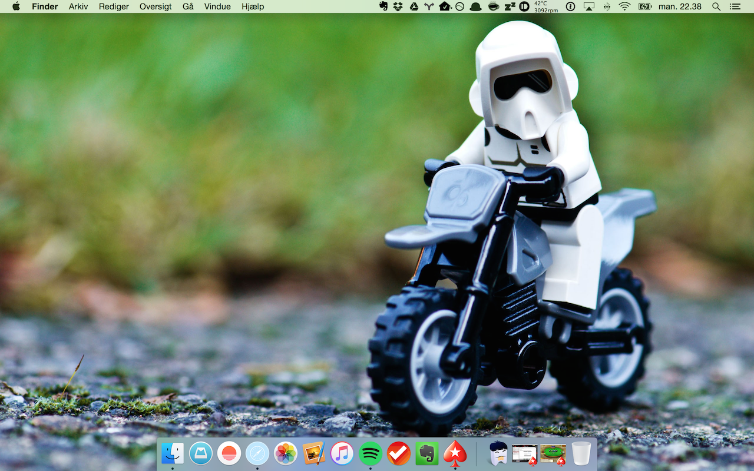754x471 pixels.
Task: Open Safari from the Dock
Action: pos(257,453)
